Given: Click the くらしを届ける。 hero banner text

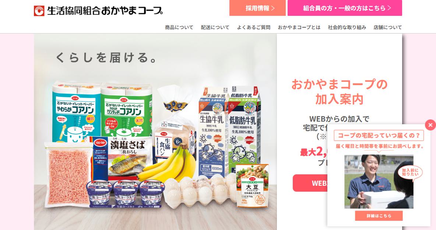Looking at the screenshot, I should click(107, 57).
